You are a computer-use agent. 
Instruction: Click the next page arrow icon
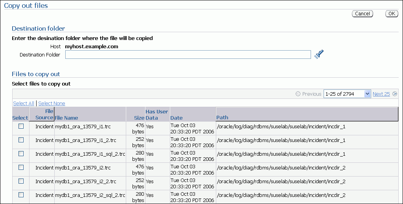[394, 94]
